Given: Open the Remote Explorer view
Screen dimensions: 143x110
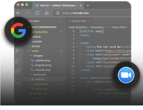Looking at the screenshot, I should pyautogui.click(x=17, y=82).
